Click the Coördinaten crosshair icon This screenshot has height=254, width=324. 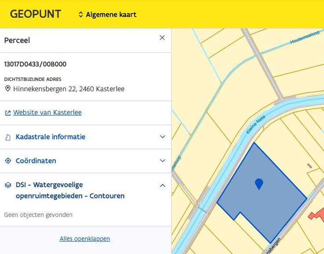[x=7, y=161]
